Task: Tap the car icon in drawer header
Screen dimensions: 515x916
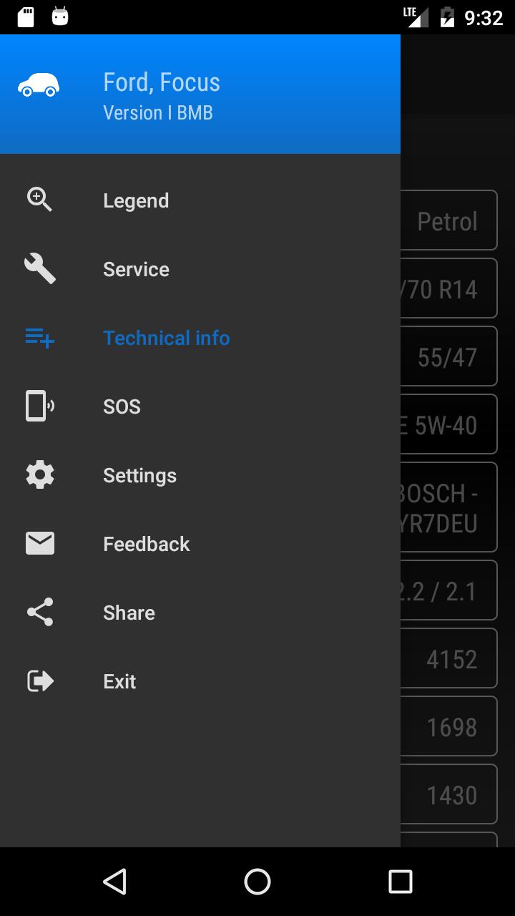Action: click(39, 86)
